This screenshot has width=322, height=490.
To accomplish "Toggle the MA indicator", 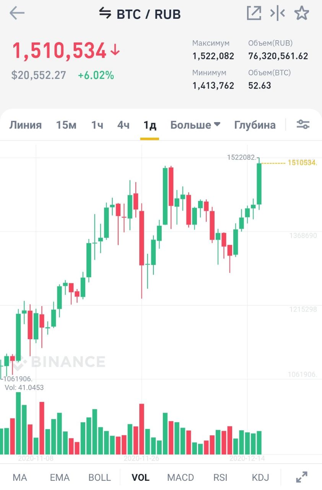I will 20,477.
